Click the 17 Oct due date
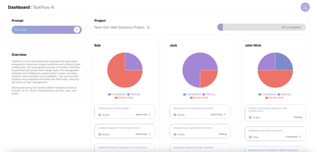 [x=256, y=118]
